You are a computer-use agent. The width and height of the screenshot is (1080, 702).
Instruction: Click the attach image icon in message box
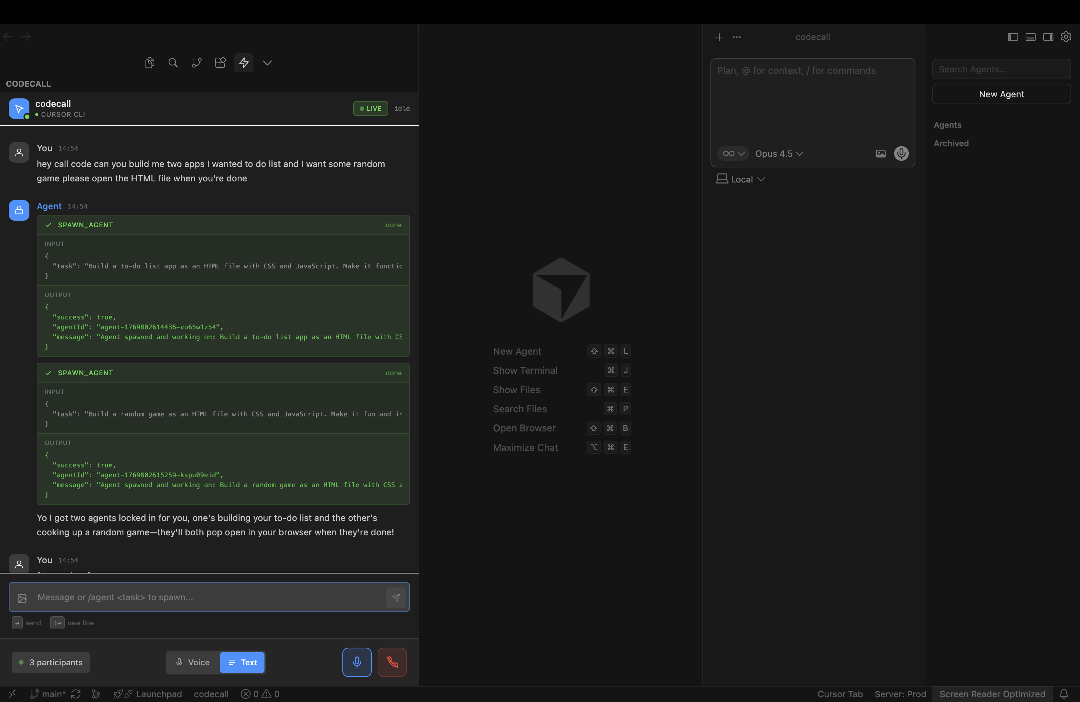point(22,598)
